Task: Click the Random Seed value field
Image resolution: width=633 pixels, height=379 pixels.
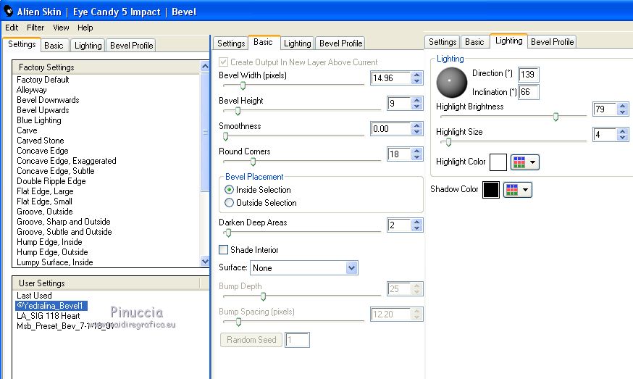Action: tap(297, 340)
